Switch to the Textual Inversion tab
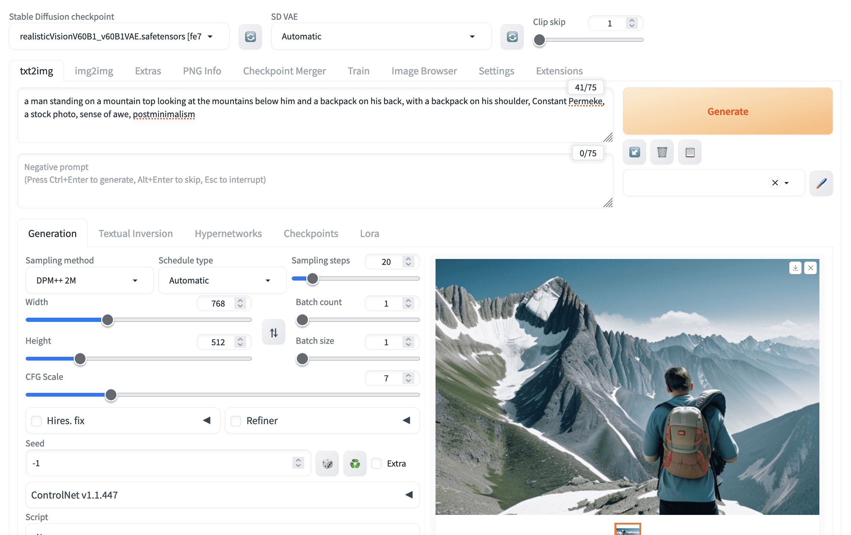Image resolution: width=851 pixels, height=535 pixels. coord(135,233)
